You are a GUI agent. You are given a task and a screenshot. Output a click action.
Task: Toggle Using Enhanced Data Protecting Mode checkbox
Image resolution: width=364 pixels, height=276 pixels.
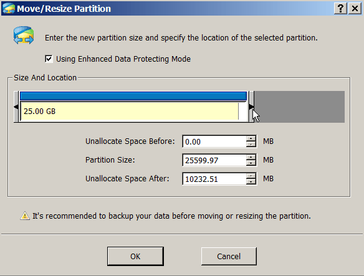pos(49,59)
